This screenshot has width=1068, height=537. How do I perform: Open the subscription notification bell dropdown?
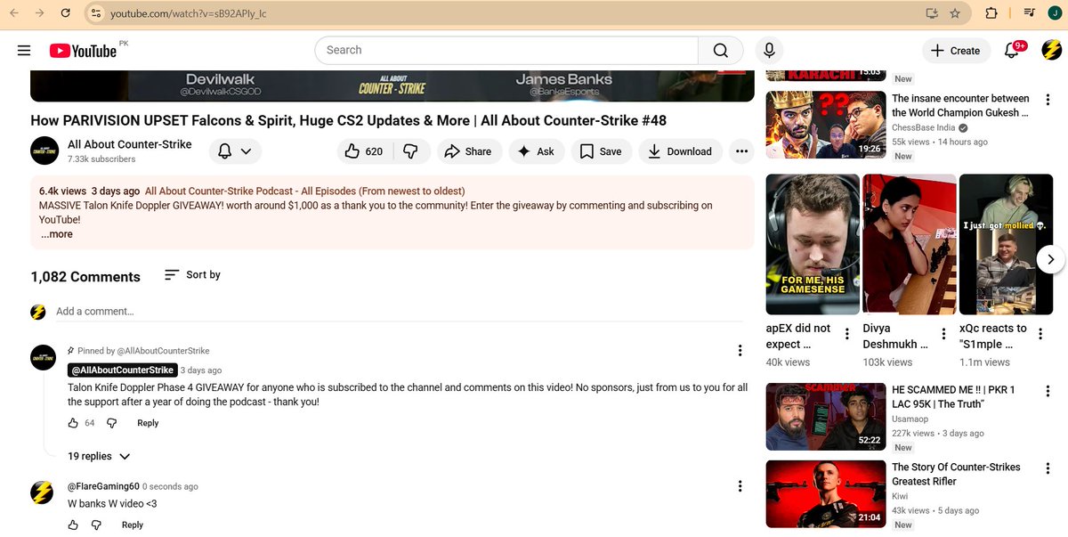pyautogui.click(x=235, y=151)
